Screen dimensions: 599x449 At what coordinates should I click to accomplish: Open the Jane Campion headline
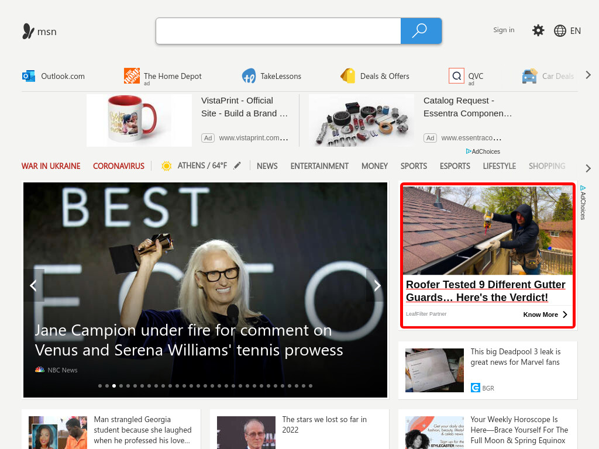coord(189,340)
